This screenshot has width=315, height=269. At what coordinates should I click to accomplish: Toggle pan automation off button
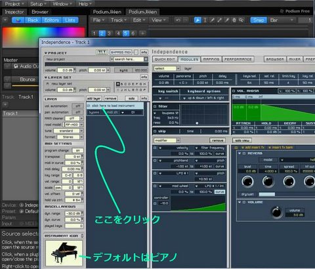[78, 112]
